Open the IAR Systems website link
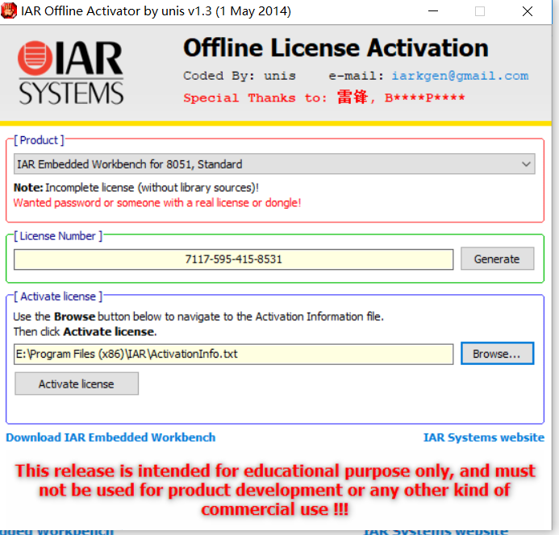This screenshot has width=559, height=535. click(484, 437)
